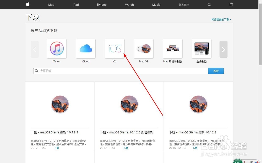This screenshot has height=163, width=262.
Task: Click the blue 搜索 button
Action: click(x=216, y=71)
